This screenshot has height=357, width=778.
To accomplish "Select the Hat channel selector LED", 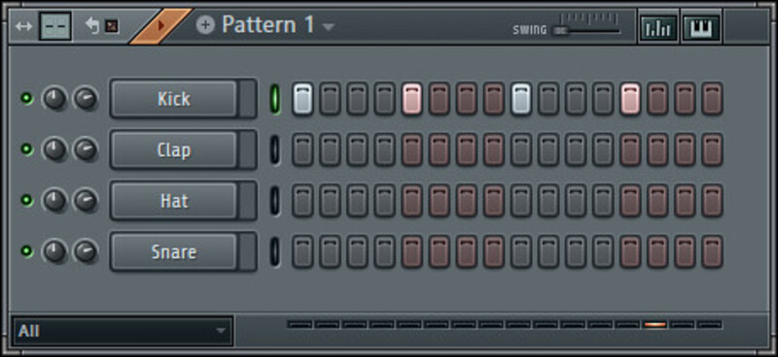I will (x=275, y=201).
